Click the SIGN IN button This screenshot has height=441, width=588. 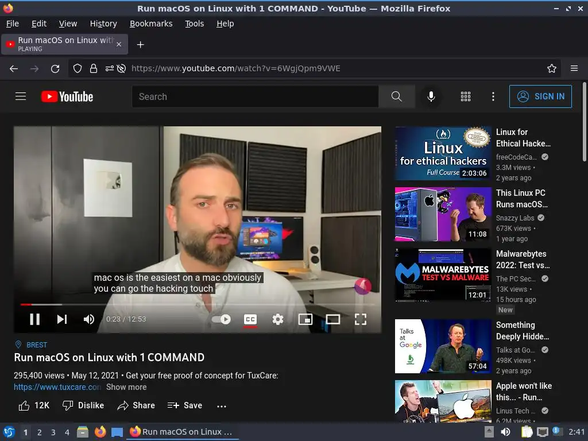click(x=540, y=96)
